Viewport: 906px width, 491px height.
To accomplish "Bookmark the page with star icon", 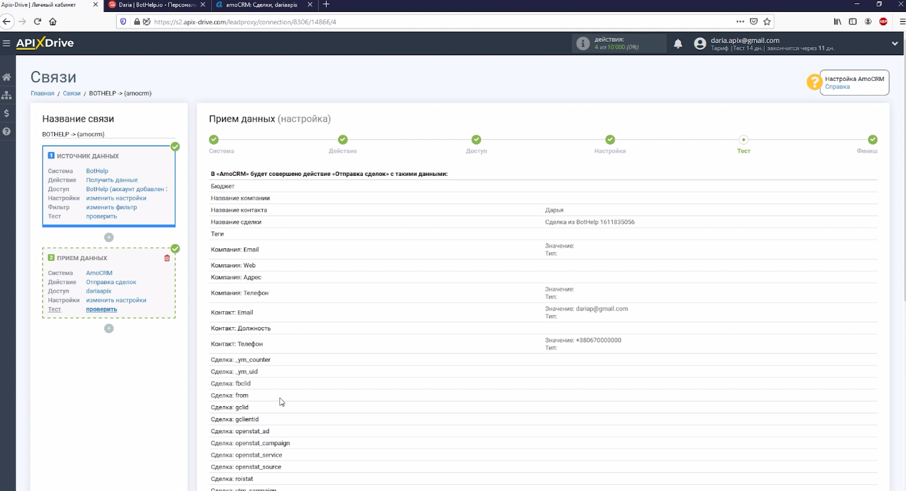I will coord(767,21).
